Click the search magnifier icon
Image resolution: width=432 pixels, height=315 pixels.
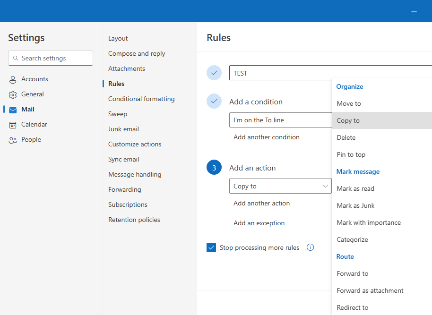point(16,58)
